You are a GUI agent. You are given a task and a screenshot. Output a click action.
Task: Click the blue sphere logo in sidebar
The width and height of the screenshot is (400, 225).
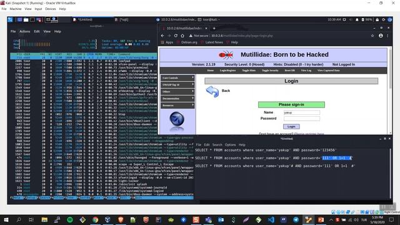pyautogui.click(x=177, y=119)
